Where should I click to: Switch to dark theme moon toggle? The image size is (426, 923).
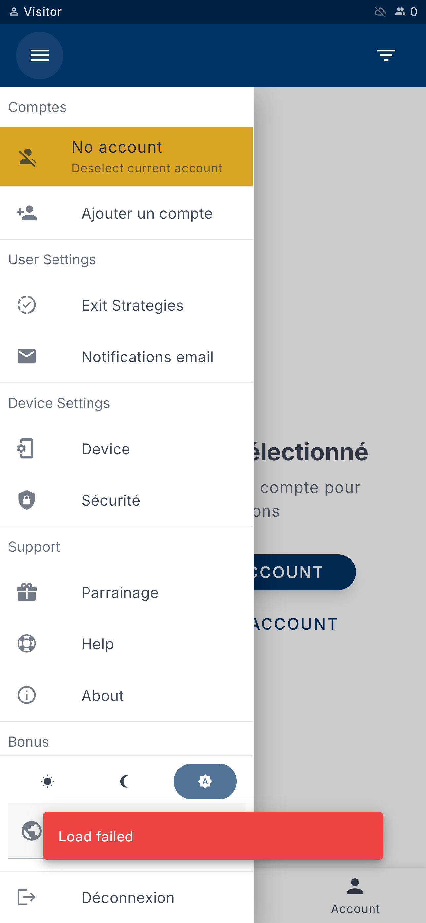click(x=124, y=781)
